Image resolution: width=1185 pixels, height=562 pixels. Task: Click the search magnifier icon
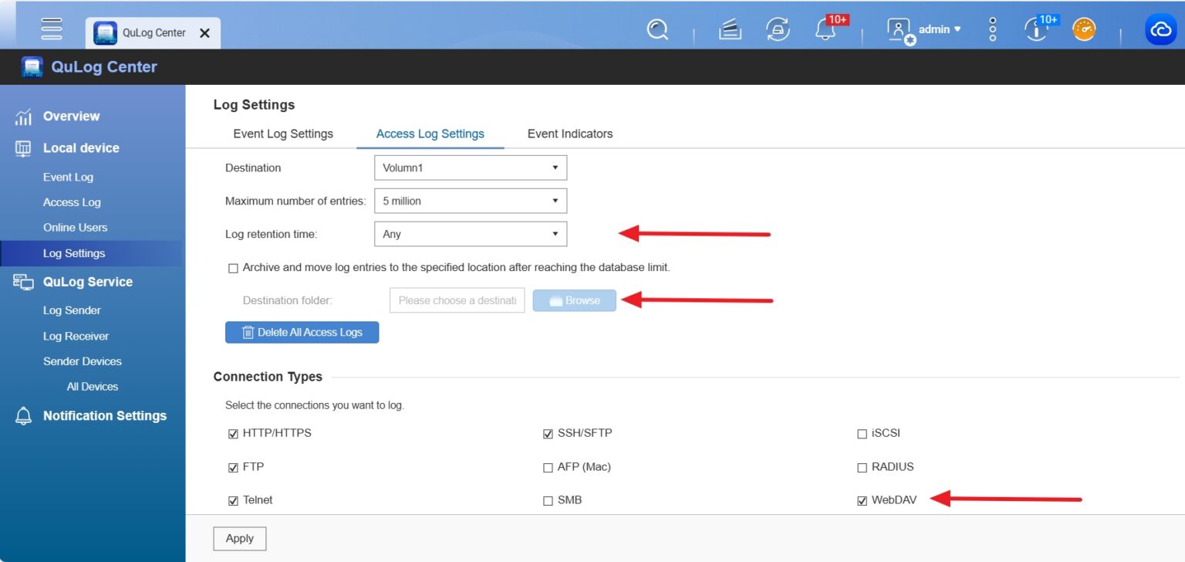coord(657,29)
